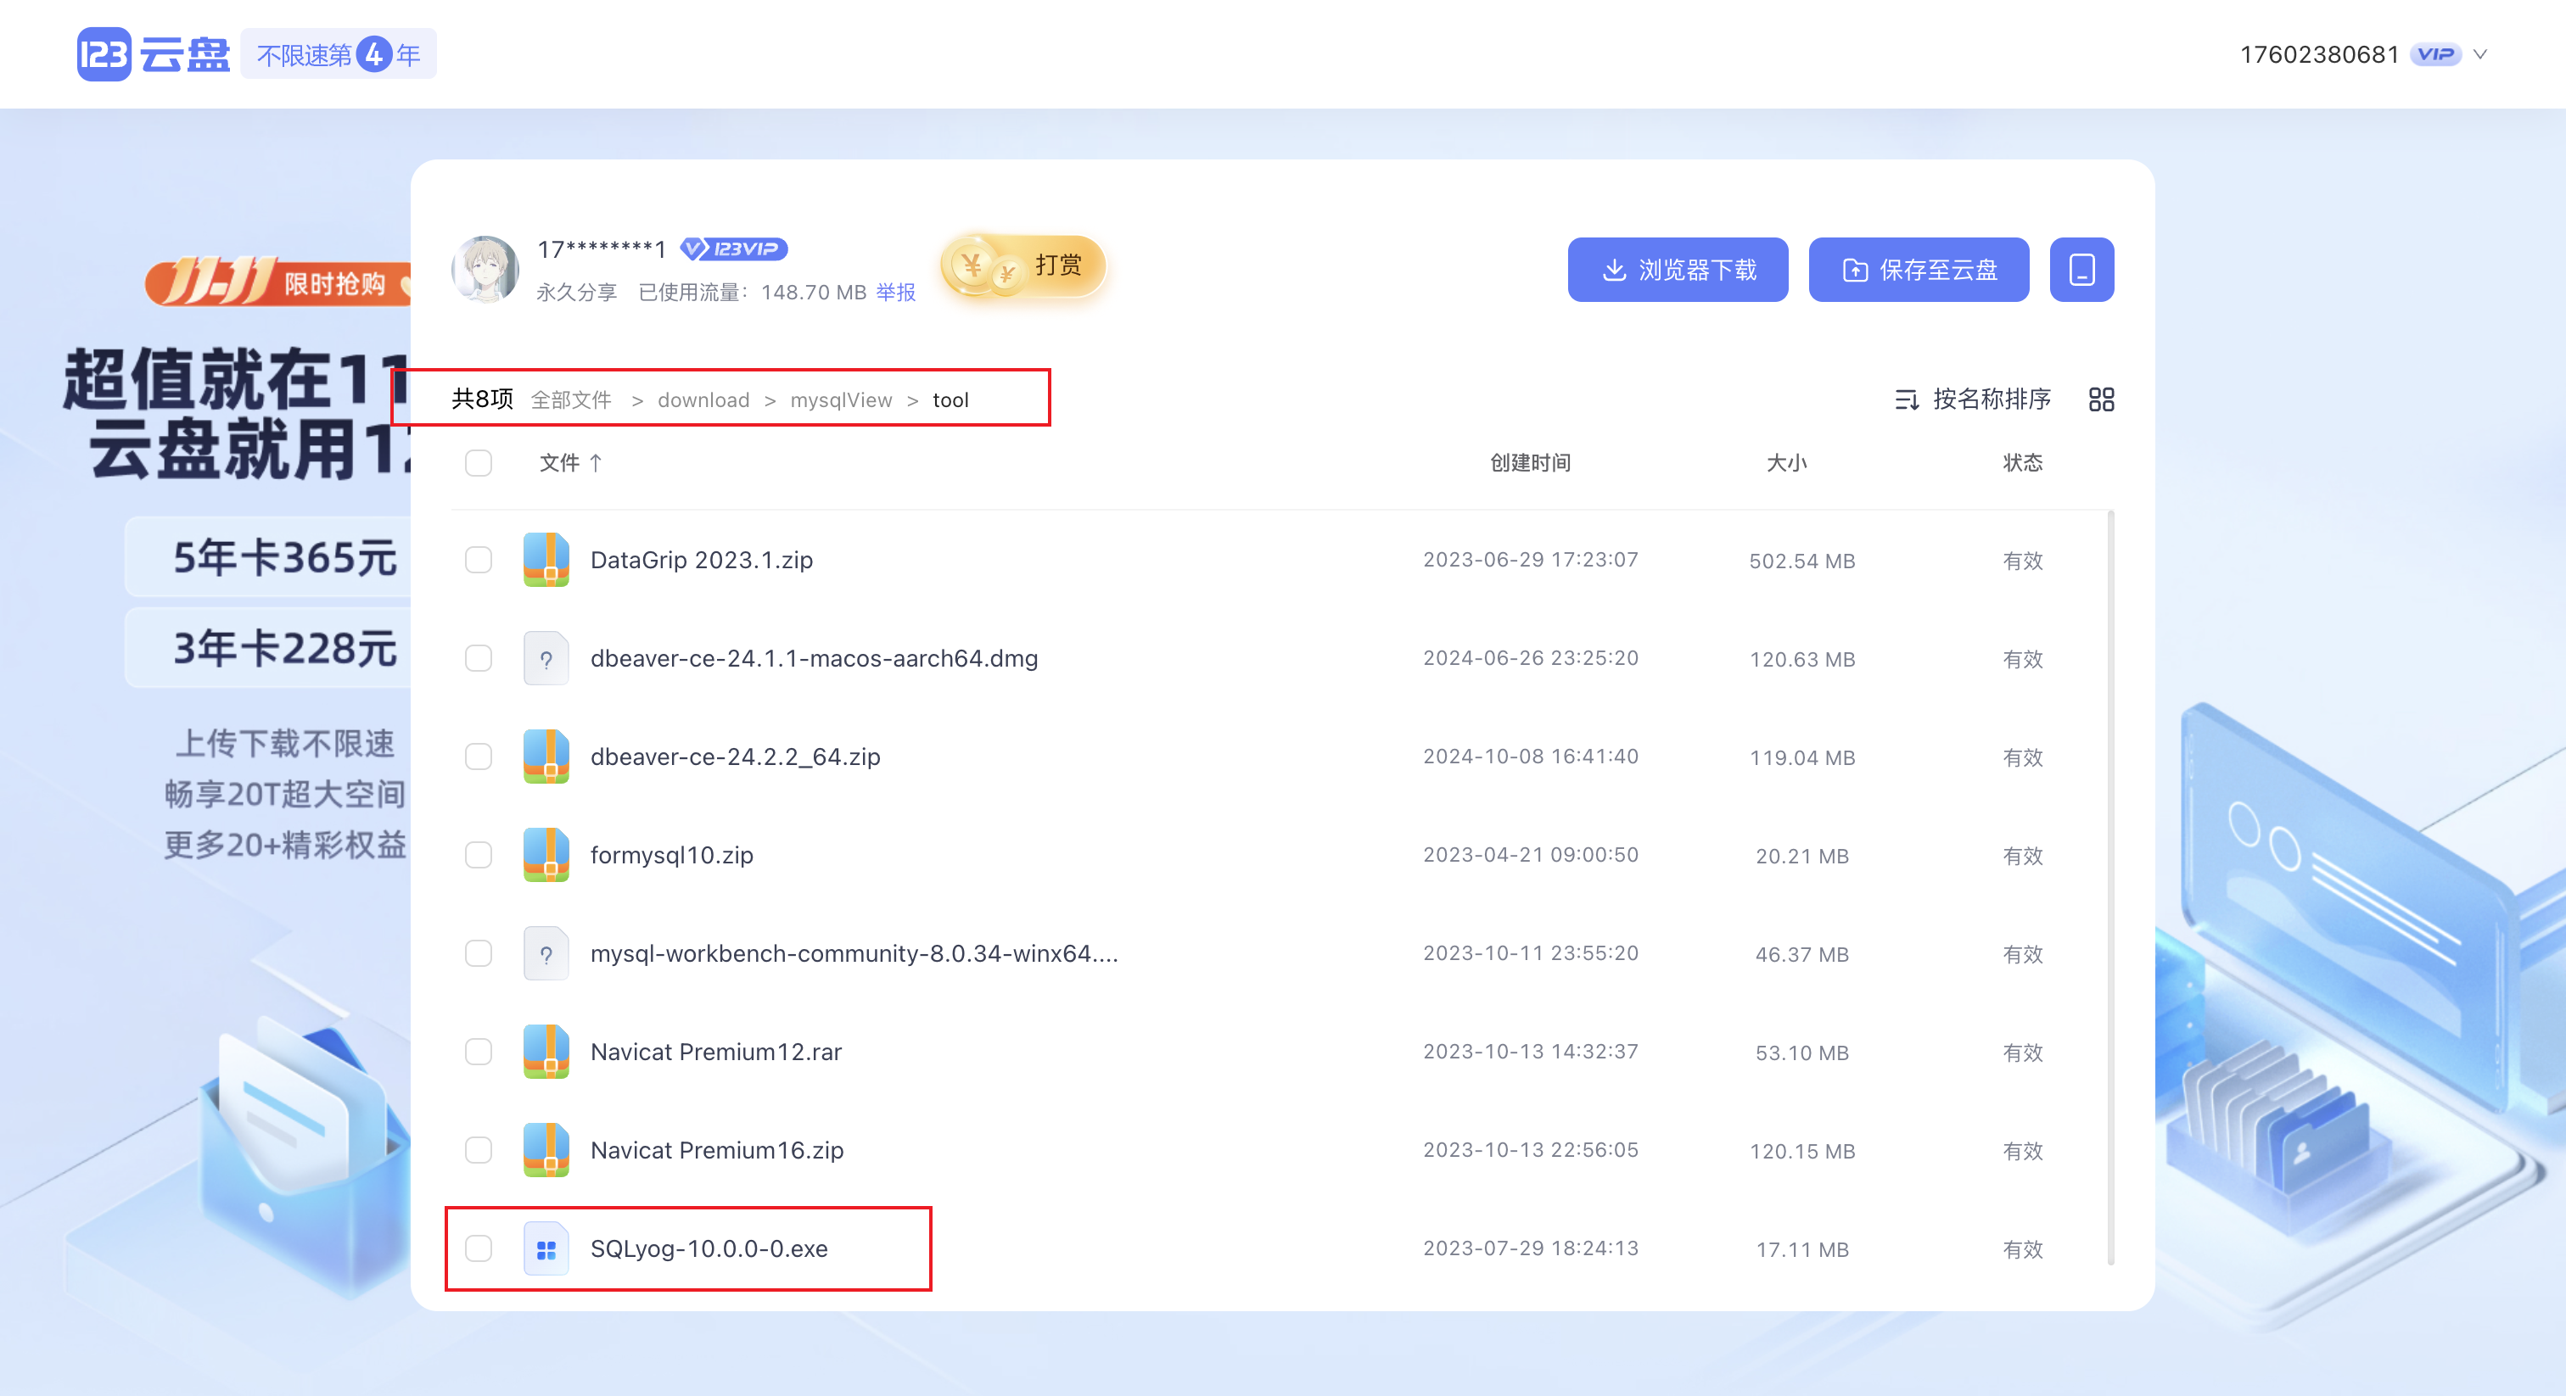Click the 打赏 coin reward button

click(x=1024, y=265)
